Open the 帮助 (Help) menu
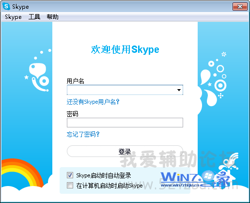 [x=52, y=17]
